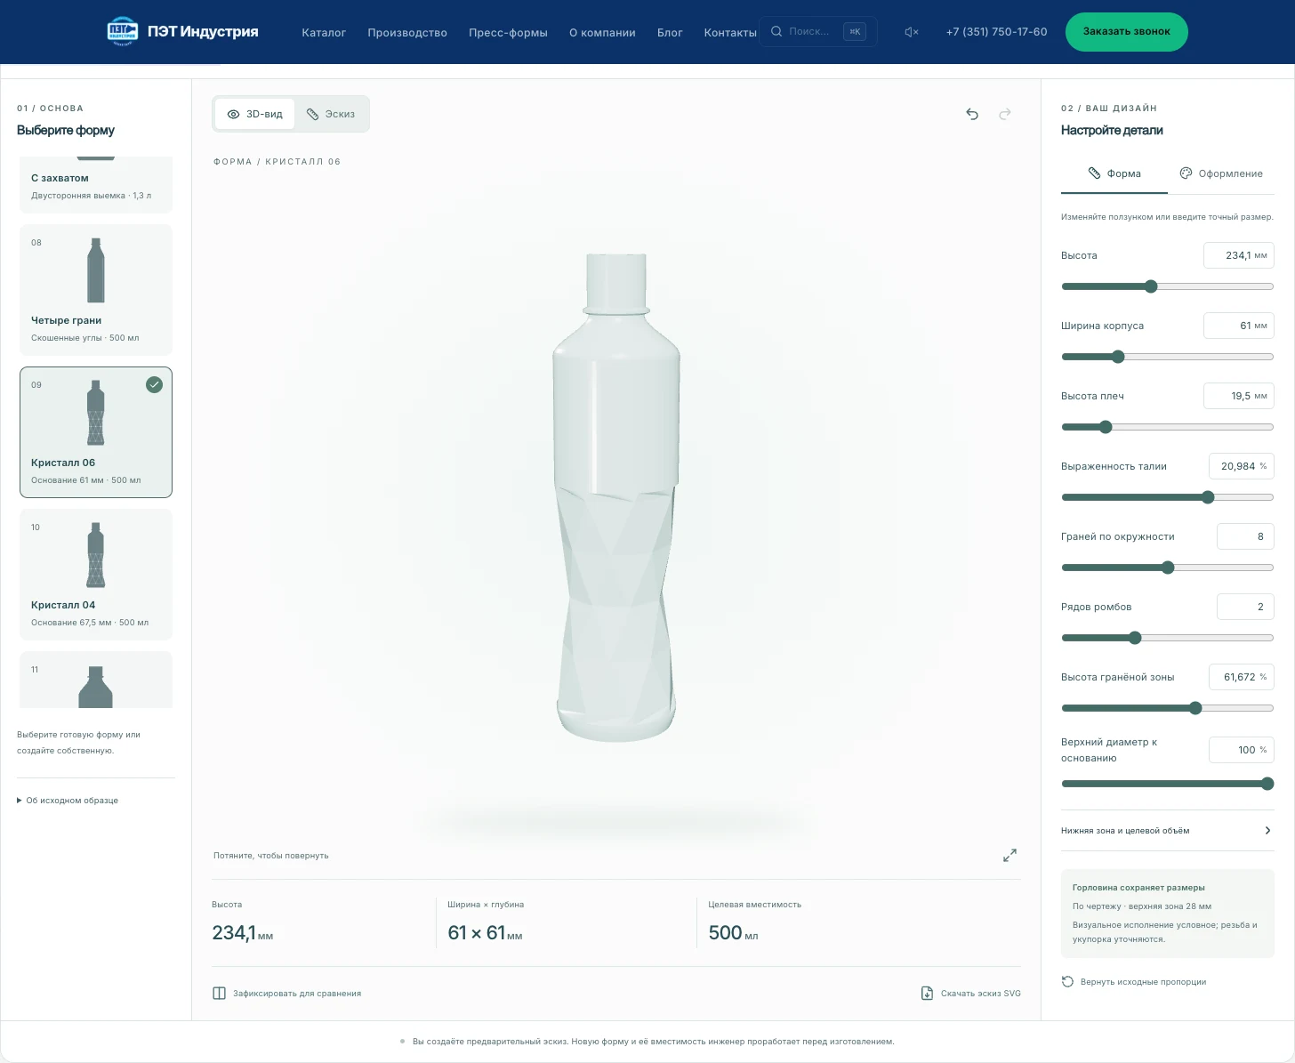This screenshot has height=1063, width=1295.
Task: Click the Верхний диаметр к основанию value field
Action: (1242, 750)
